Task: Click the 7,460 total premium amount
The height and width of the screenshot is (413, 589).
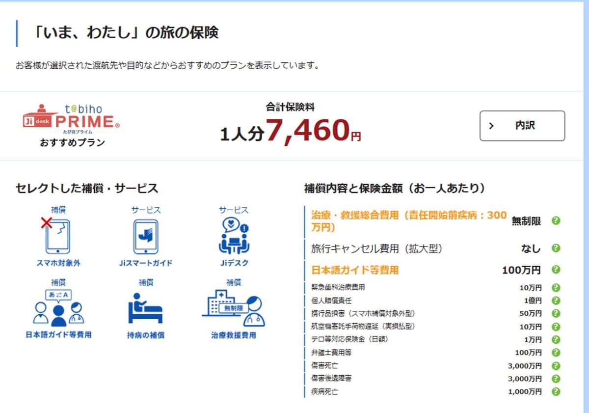Action: pos(307,130)
